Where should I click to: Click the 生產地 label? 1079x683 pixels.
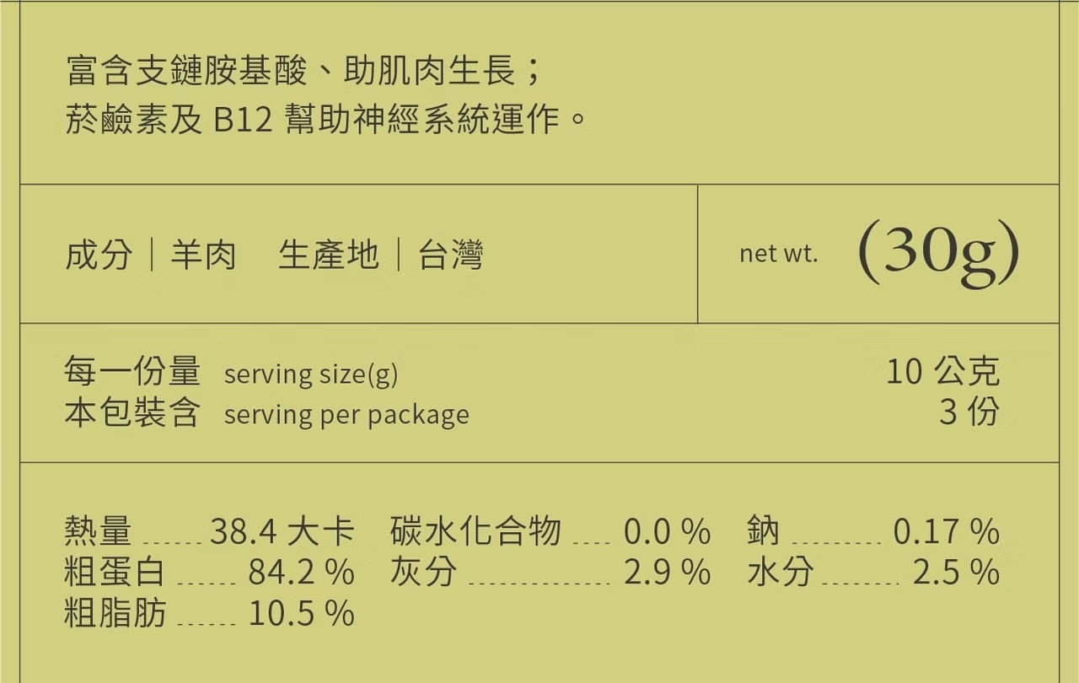tap(328, 255)
